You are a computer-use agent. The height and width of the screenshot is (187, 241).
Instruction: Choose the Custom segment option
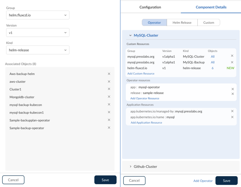click(x=209, y=22)
